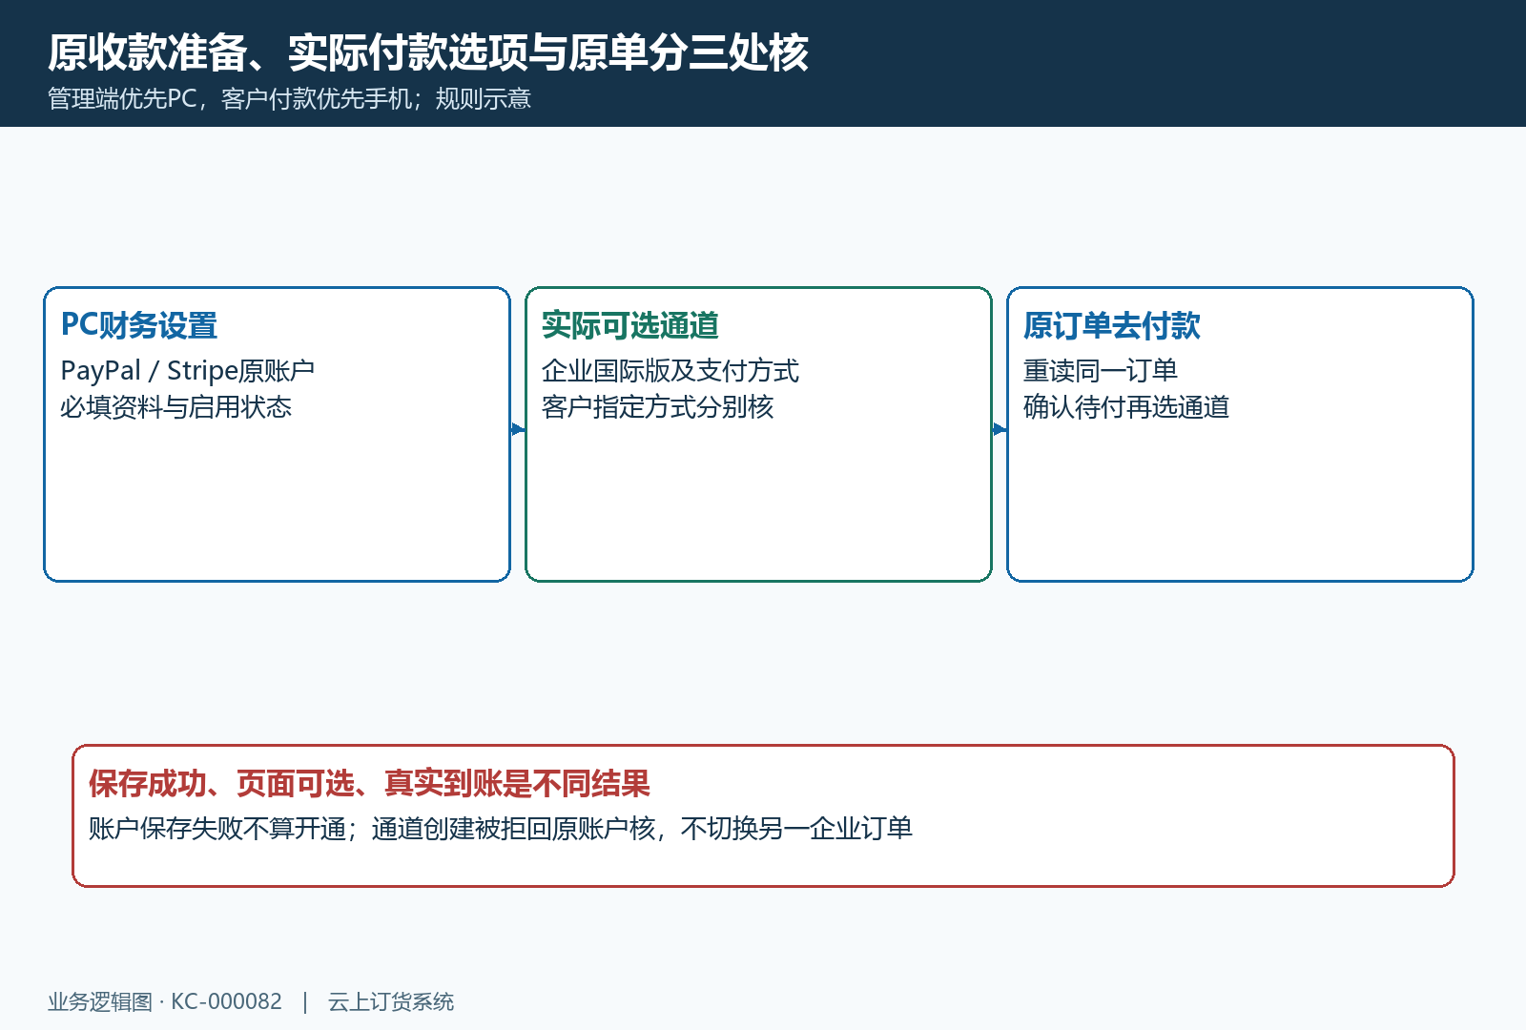Click the text 企业国际版及支付方式

[670, 370]
